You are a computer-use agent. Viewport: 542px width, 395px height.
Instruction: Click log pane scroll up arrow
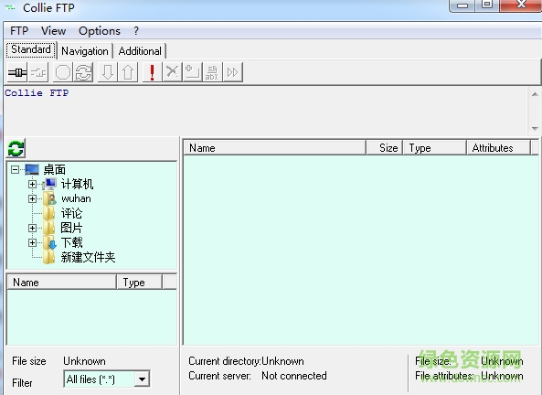pyautogui.click(x=535, y=94)
